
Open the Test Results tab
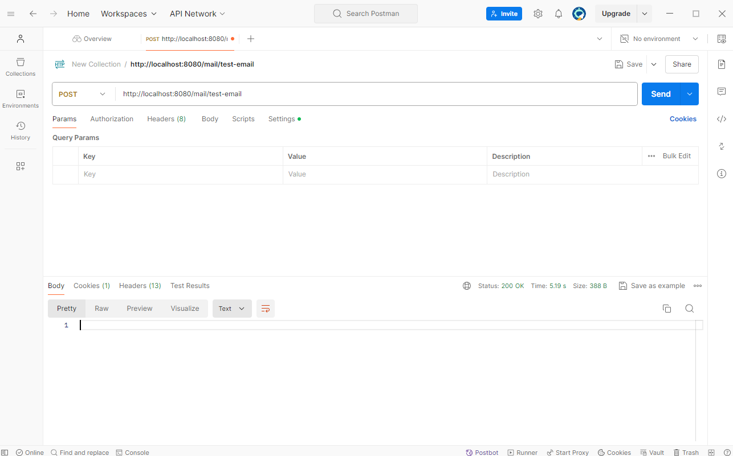(x=190, y=286)
